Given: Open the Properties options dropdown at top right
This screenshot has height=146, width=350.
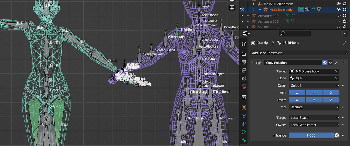Looking at the screenshot, I should tap(345, 33).
